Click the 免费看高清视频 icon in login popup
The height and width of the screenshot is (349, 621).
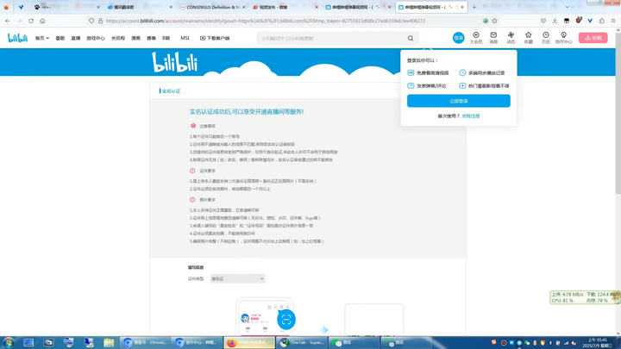tap(411, 72)
